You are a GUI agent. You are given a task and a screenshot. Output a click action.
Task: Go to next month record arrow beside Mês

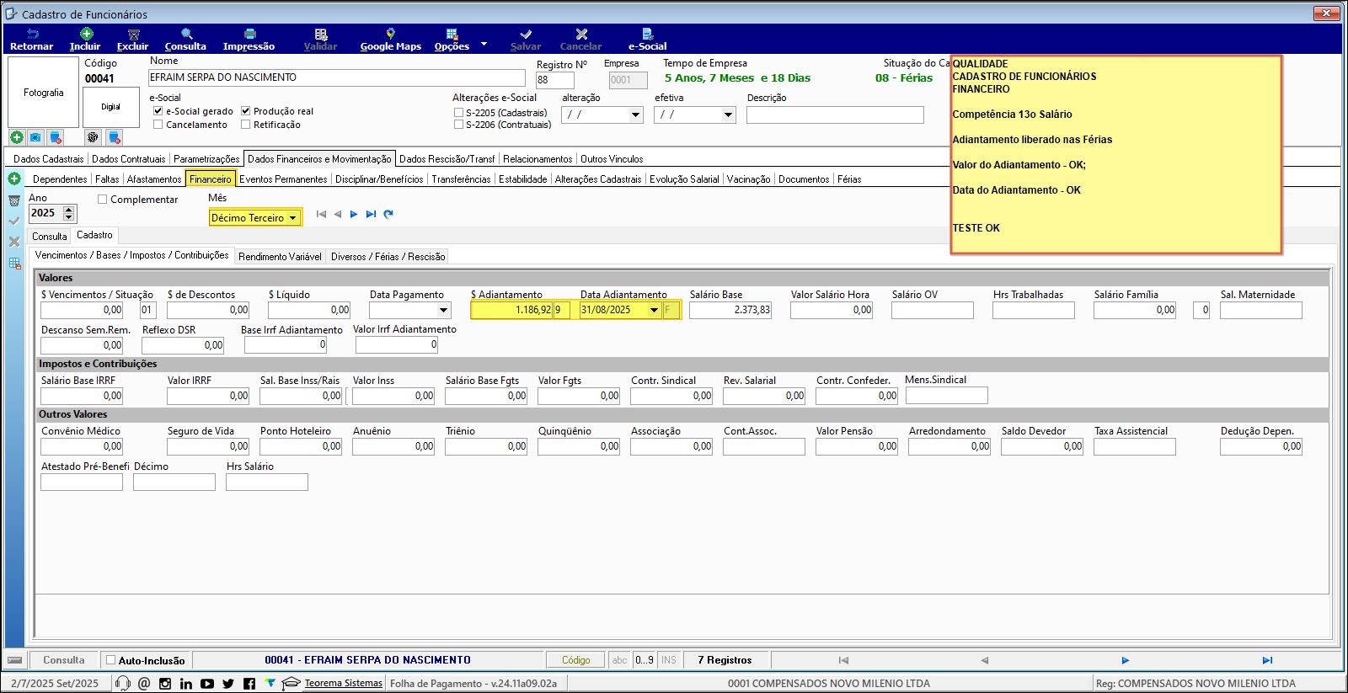click(x=354, y=214)
